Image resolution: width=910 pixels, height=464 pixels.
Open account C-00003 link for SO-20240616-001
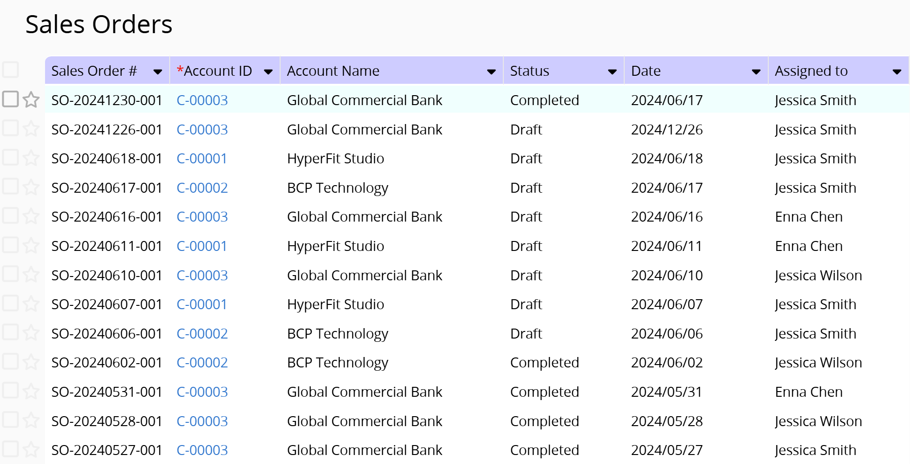(x=202, y=217)
